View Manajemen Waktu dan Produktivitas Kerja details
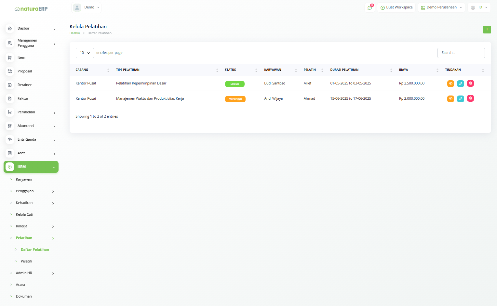This screenshot has height=306, width=497. [450, 98]
